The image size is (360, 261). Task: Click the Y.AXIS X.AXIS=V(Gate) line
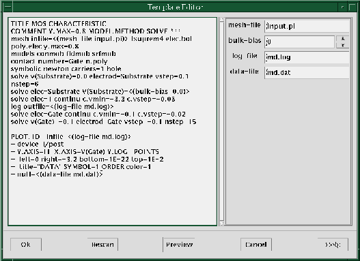point(85,152)
